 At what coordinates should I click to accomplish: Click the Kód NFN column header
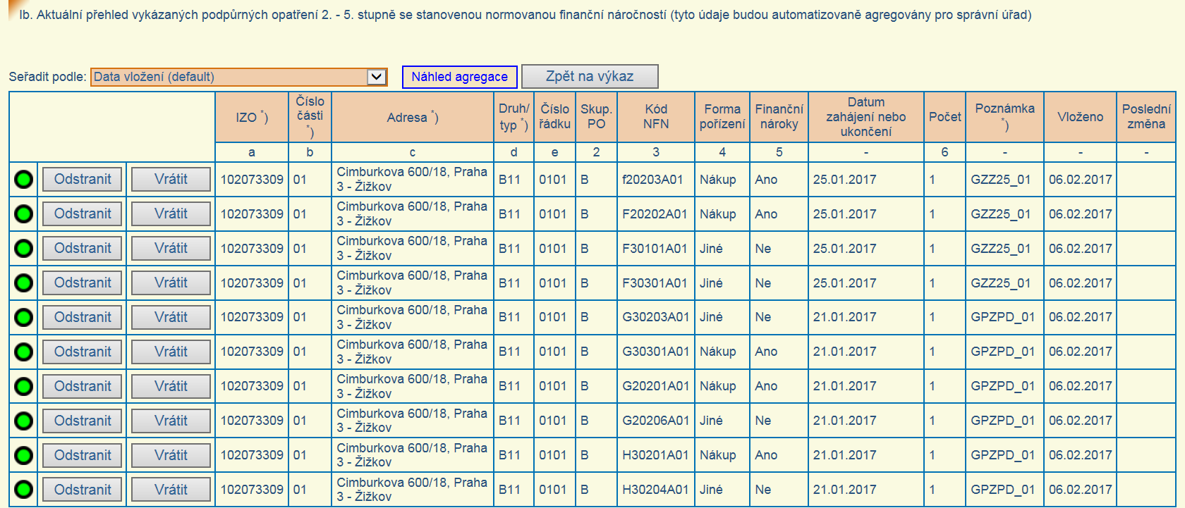tap(656, 117)
